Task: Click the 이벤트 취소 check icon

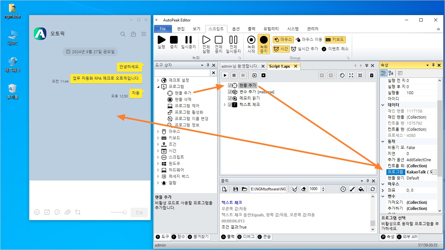Action: pos(324,49)
